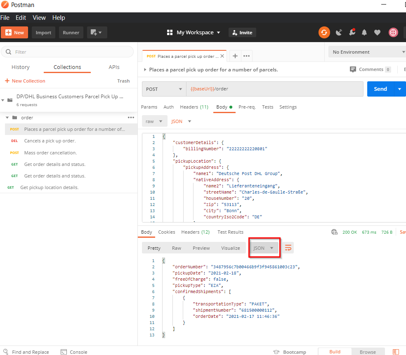The width and height of the screenshot is (406, 355).
Task: Select Pretty response view
Action: click(154, 248)
